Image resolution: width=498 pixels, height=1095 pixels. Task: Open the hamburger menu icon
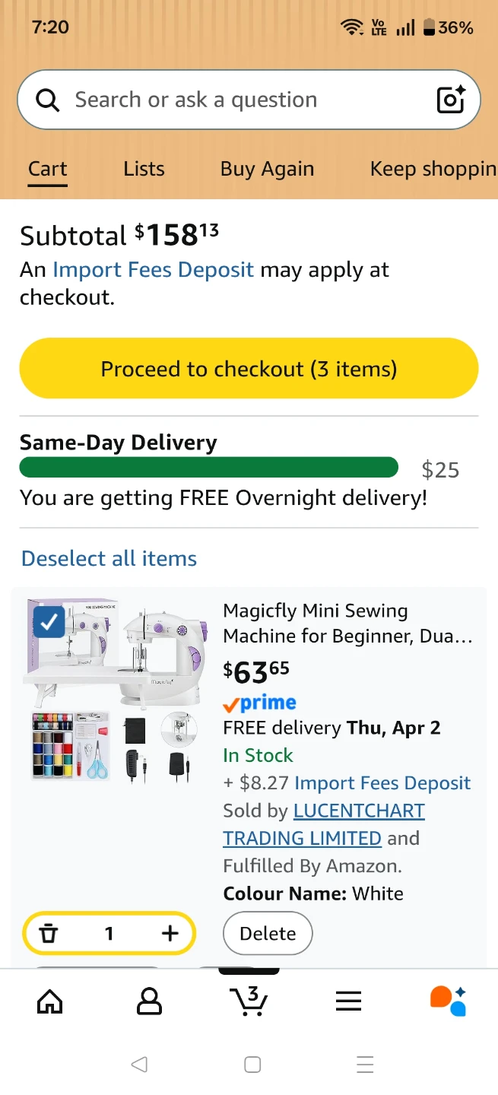tap(348, 1001)
